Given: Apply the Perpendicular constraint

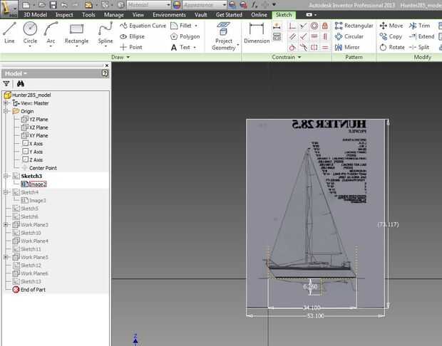Looking at the screenshot, I should [303, 36].
